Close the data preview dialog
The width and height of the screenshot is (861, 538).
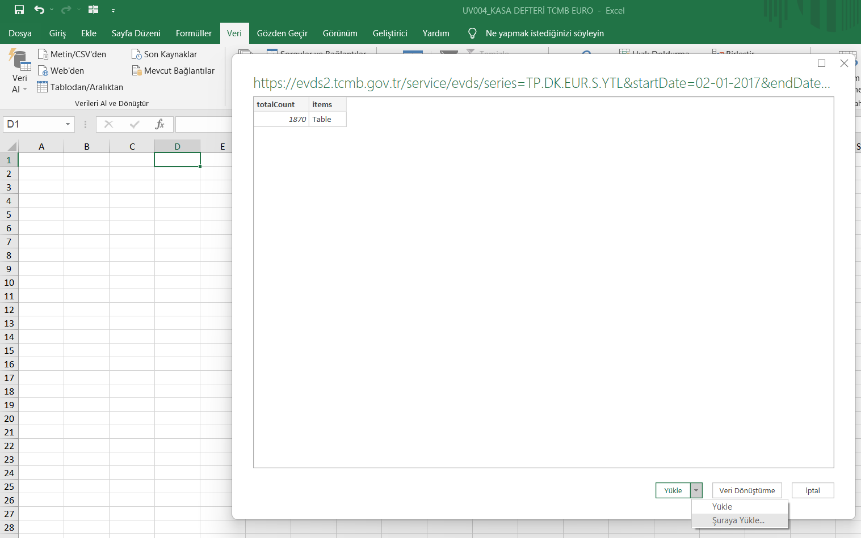[844, 63]
